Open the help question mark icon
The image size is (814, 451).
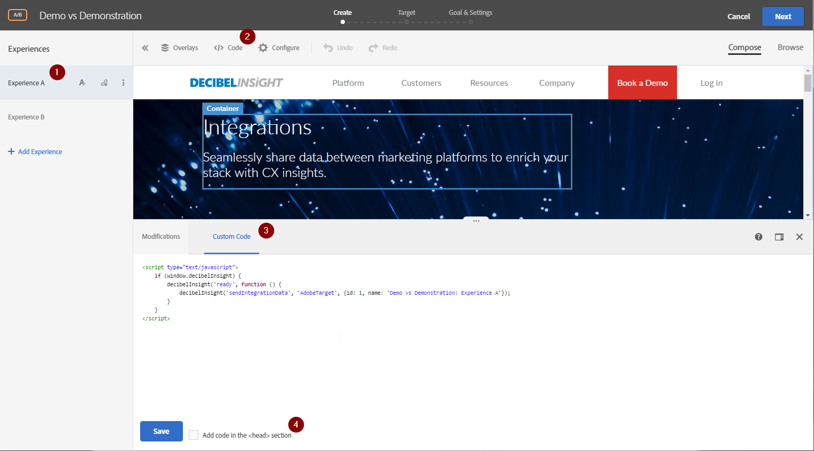759,237
